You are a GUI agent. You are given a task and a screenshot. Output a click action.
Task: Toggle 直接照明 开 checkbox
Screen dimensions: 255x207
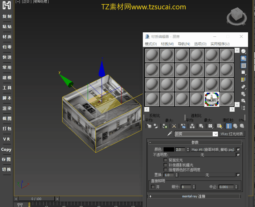153,187
